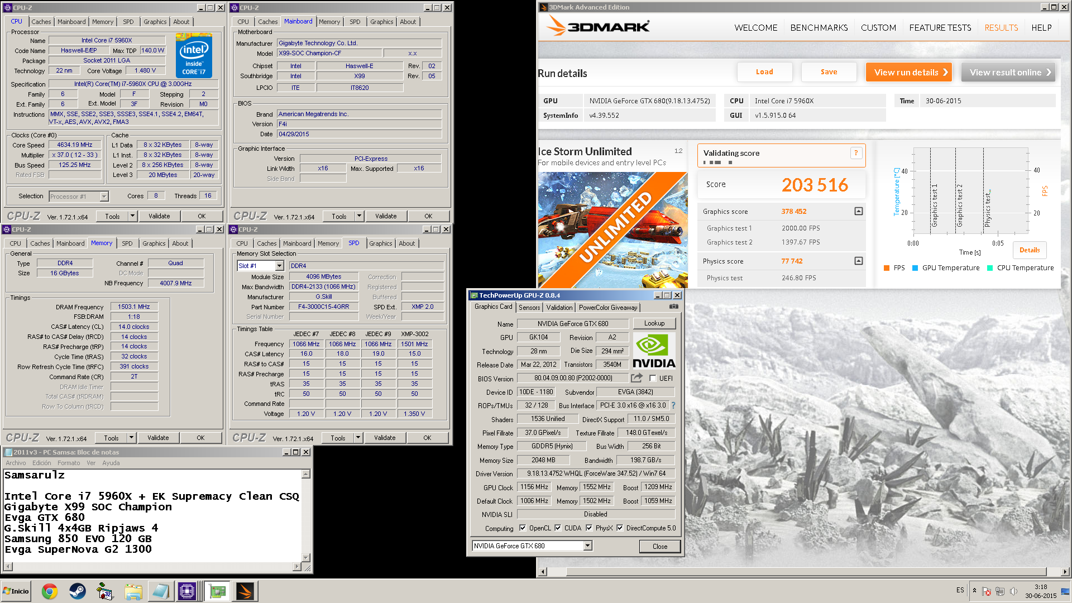Switch to GPU-Z via the graphics card taskbar icon

click(217, 591)
